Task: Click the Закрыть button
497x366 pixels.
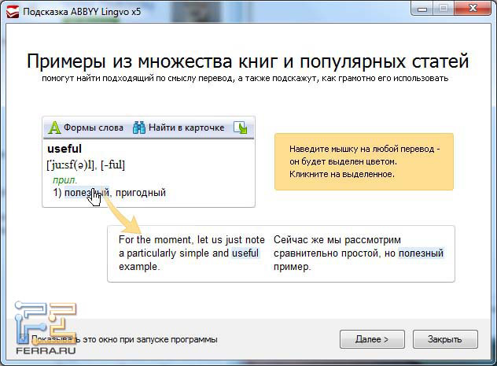Action: 445,339
